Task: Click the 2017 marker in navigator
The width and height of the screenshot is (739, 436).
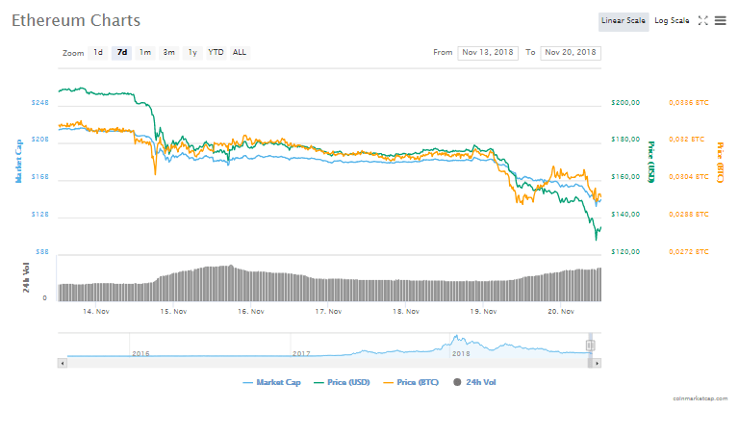Action: (301, 353)
